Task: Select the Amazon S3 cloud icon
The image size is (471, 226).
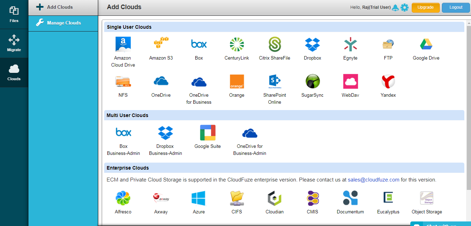Action: [x=161, y=44]
